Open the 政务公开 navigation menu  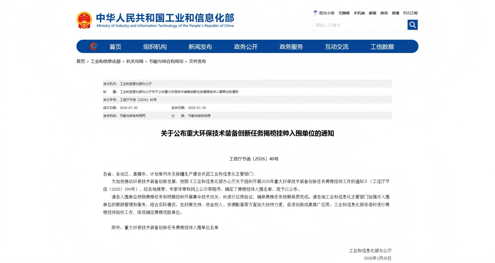[x=246, y=47]
